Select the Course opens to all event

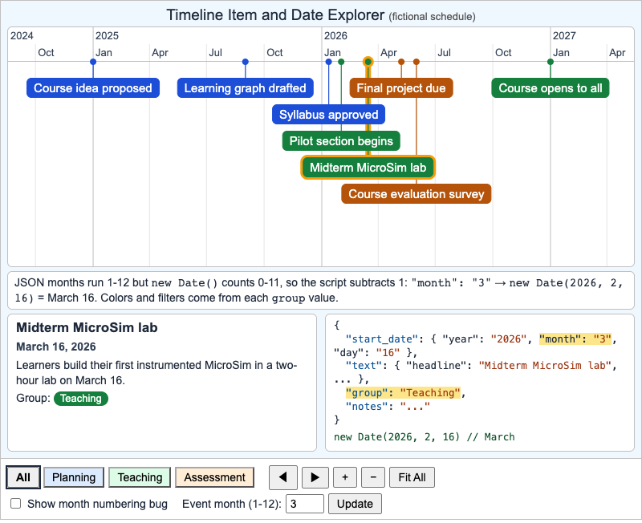pyautogui.click(x=551, y=88)
